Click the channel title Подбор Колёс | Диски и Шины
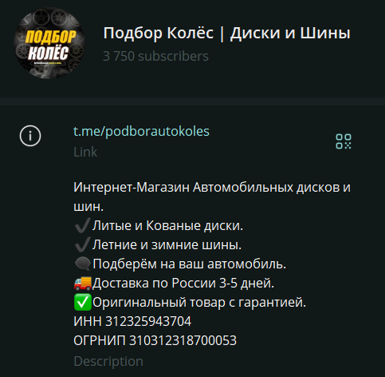This screenshot has width=385, height=377. pos(226,34)
